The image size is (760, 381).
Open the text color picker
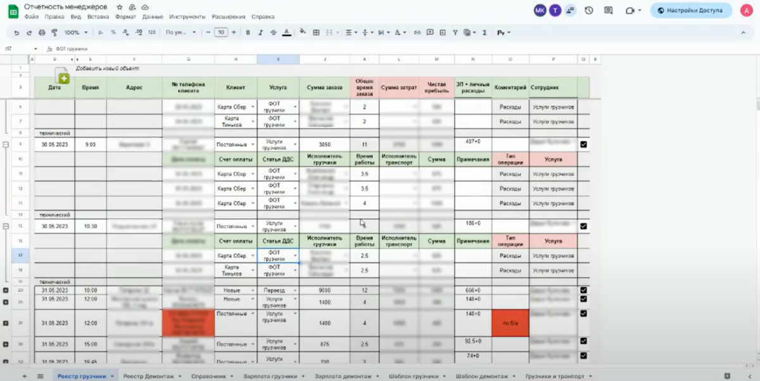tap(286, 32)
